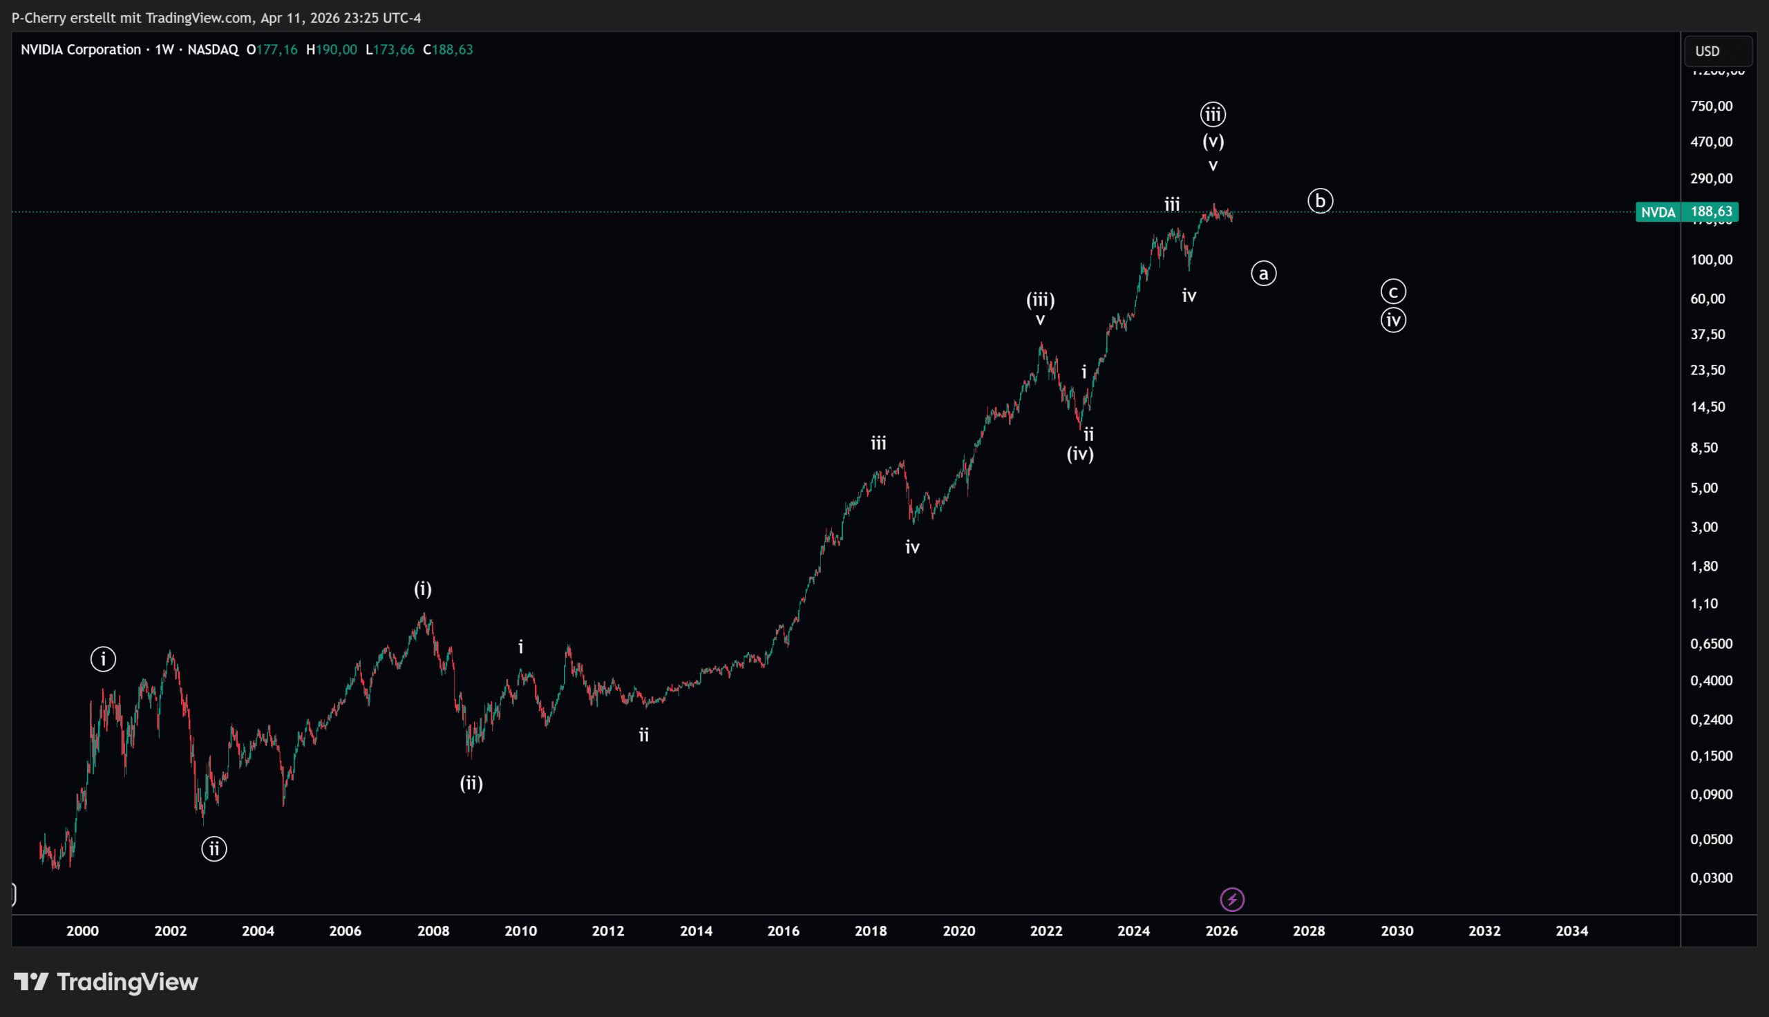Click the 2026 label on time axis
This screenshot has width=1769, height=1017.
pos(1222,931)
